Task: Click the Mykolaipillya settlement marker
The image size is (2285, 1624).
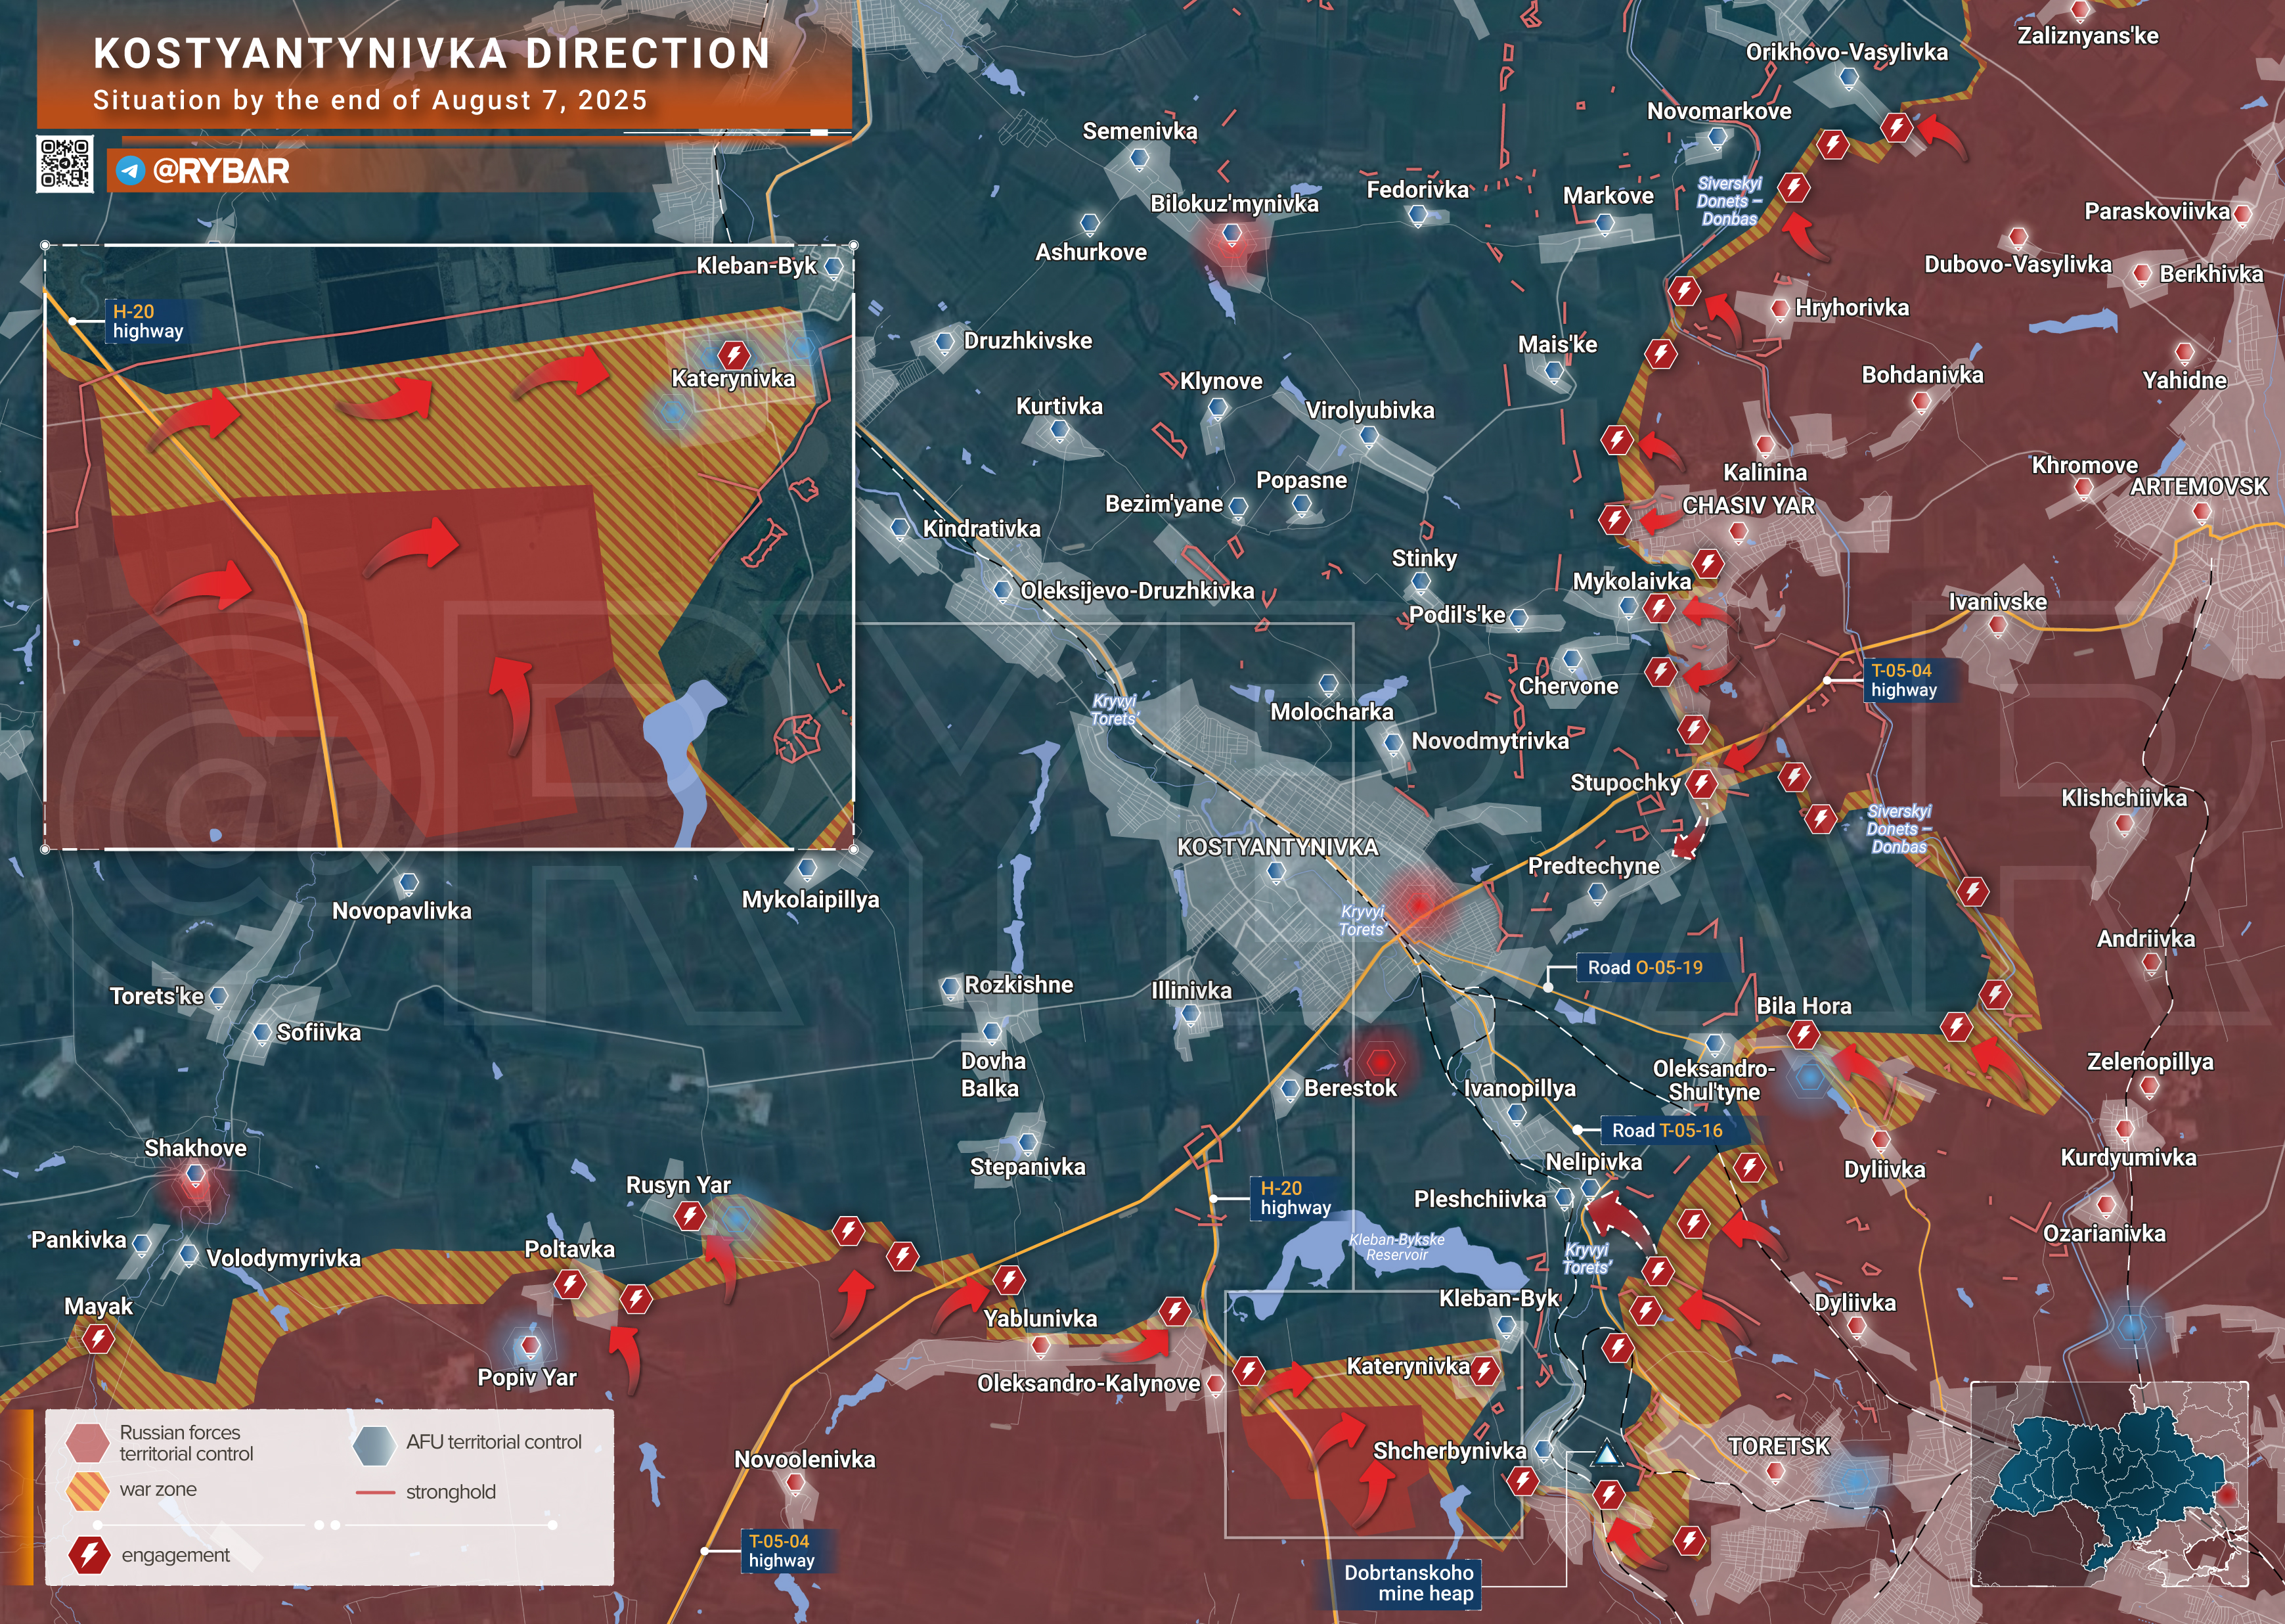Action: pyautogui.click(x=808, y=869)
